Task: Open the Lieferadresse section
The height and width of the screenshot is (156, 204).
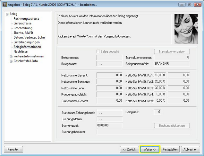Action: coord(23,23)
